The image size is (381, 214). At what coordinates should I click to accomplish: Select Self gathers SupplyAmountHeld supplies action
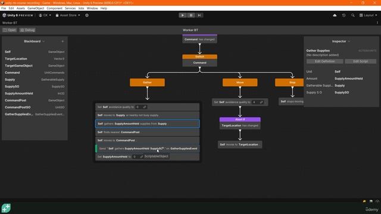click(147, 124)
